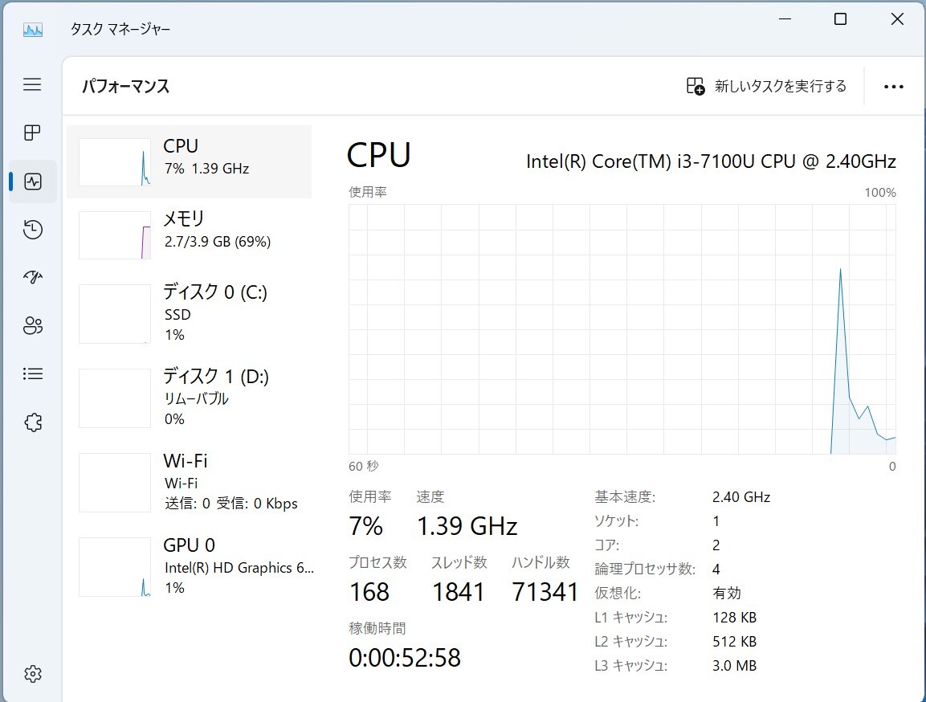Open the Details list page icon
Viewport: 926px width, 702px height.
click(x=32, y=373)
